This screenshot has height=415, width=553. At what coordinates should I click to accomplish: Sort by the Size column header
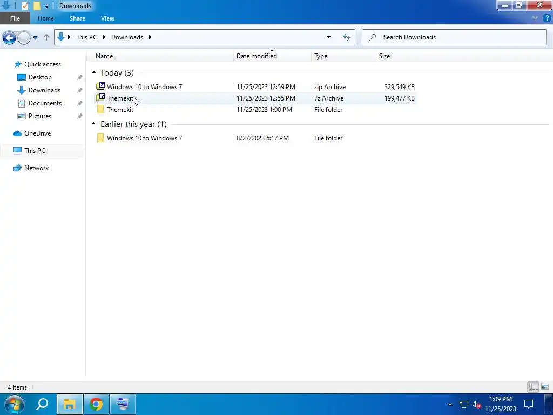(x=385, y=56)
